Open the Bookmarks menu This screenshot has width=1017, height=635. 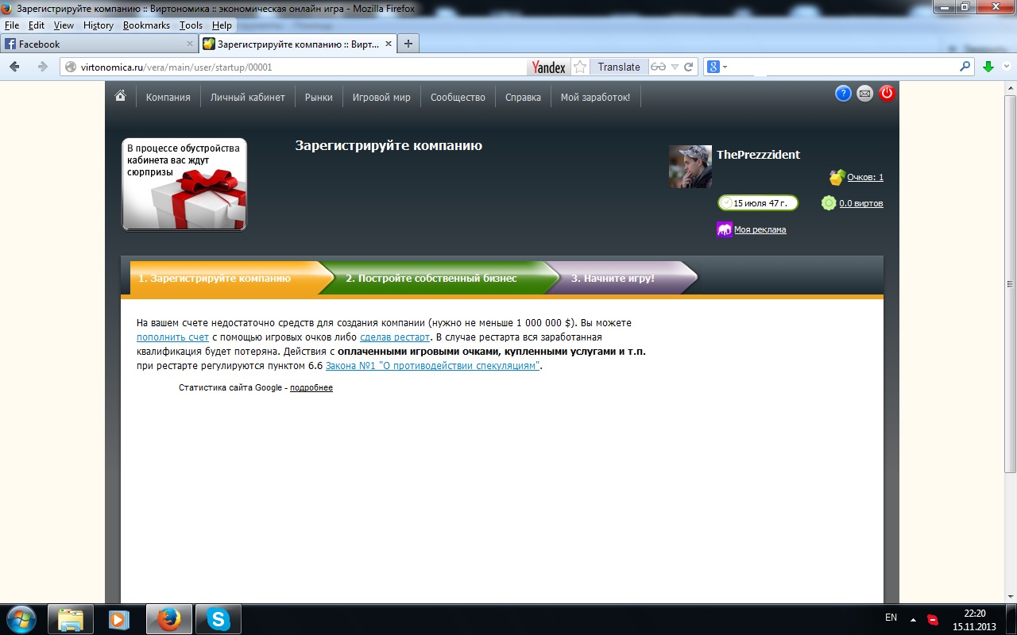click(x=146, y=25)
